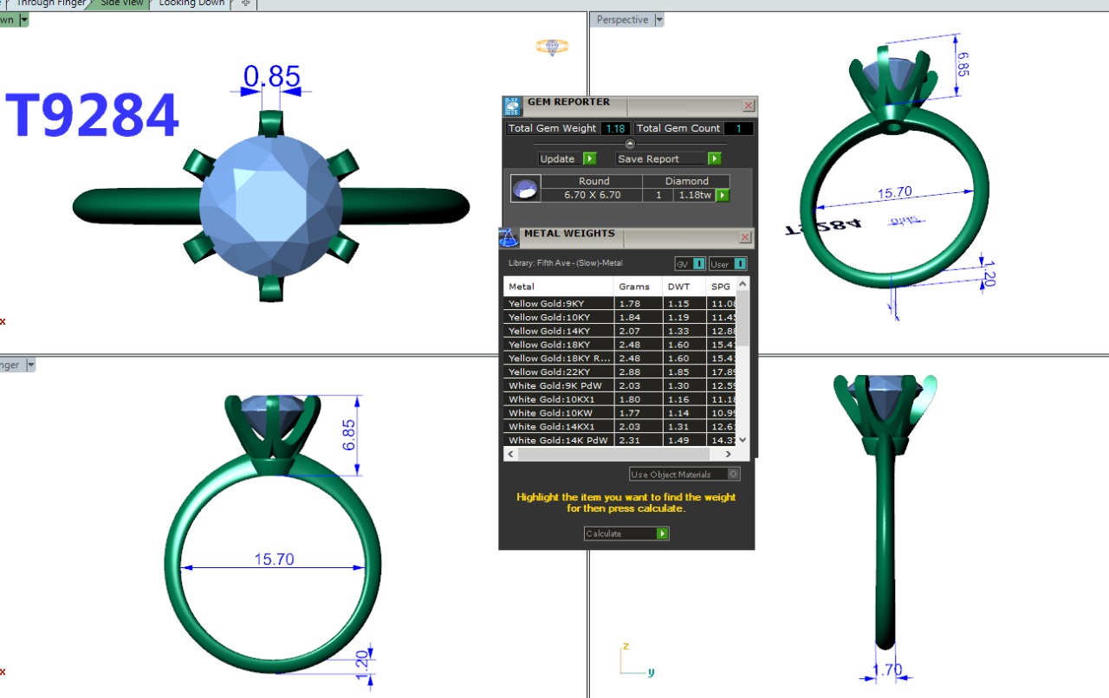This screenshot has height=698, width=1109.
Task: Click the metal table horizontal scrollbar
Action: point(619,454)
